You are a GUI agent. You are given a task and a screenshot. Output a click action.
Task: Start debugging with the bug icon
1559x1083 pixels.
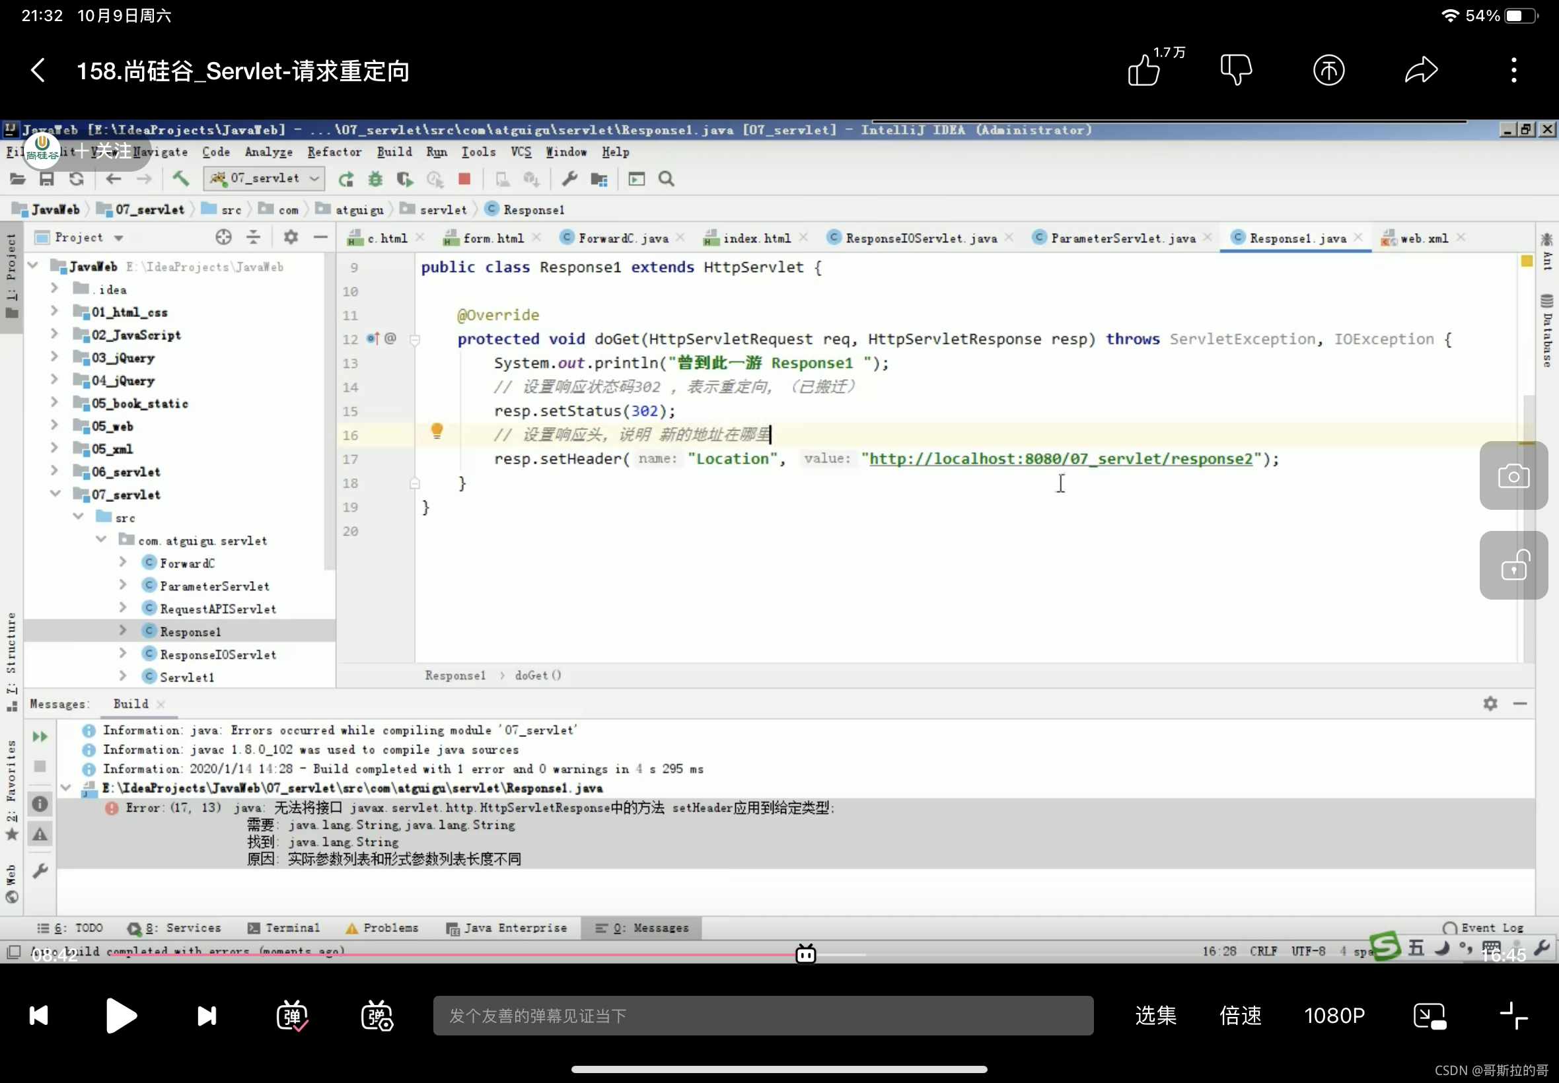pyautogui.click(x=375, y=178)
